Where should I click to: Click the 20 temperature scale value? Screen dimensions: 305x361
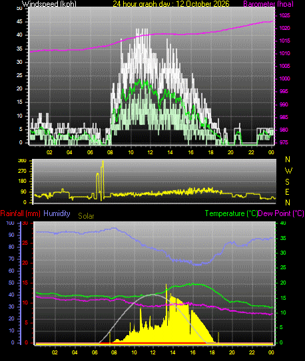[282, 283]
